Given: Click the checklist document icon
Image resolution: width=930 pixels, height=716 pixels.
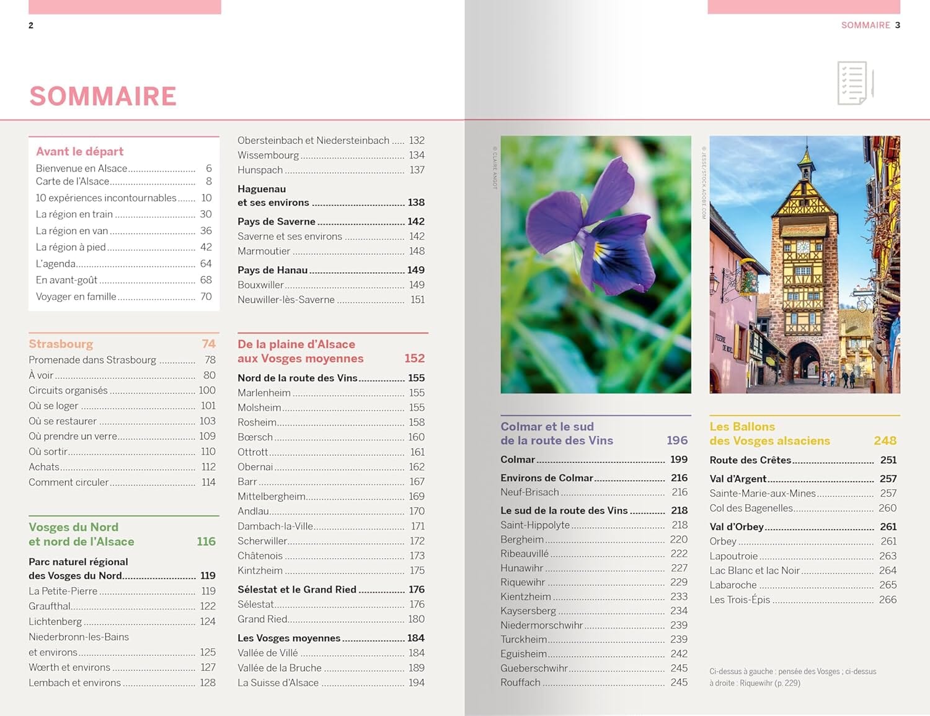Looking at the screenshot, I should point(854,82).
